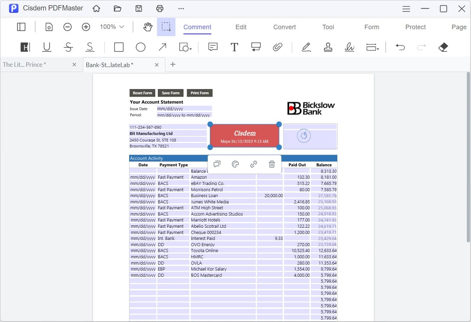Viewport: 471px width, 322px height.
Task: Switch to the Convert tab
Action: (284, 27)
